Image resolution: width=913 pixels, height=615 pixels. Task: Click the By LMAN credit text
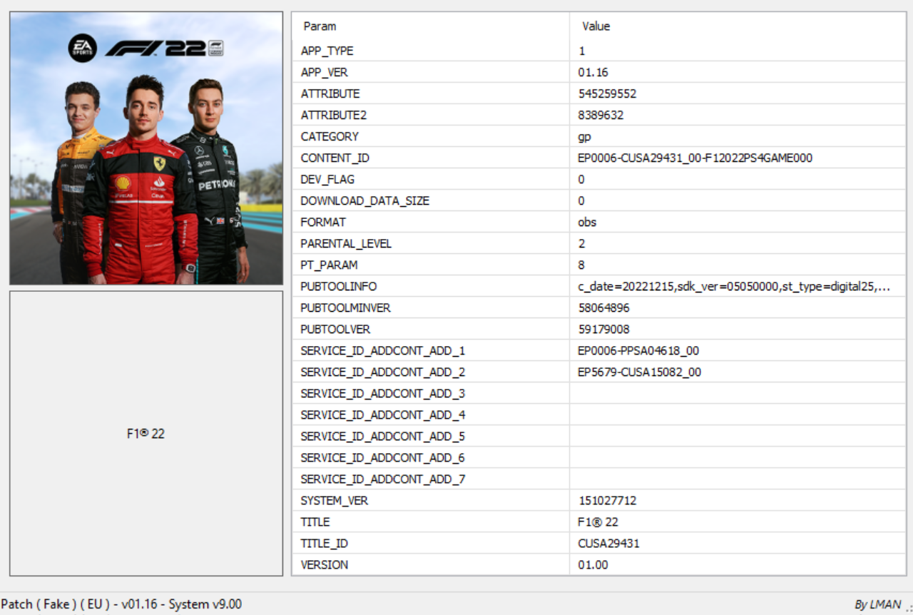[877, 604]
